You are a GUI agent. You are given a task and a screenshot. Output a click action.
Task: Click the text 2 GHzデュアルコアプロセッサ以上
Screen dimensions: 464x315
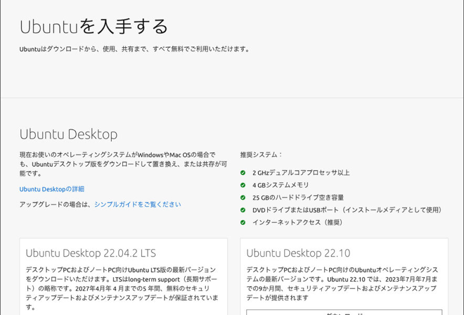click(x=301, y=173)
